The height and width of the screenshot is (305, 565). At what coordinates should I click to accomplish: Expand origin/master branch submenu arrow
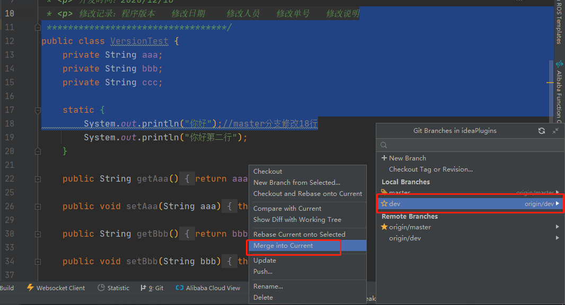(557, 226)
